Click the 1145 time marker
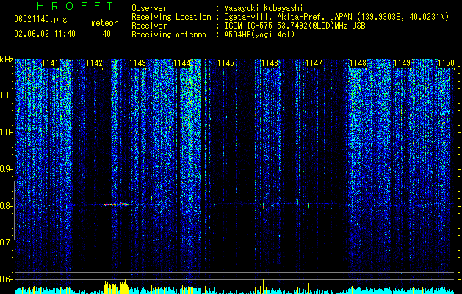 pos(225,63)
